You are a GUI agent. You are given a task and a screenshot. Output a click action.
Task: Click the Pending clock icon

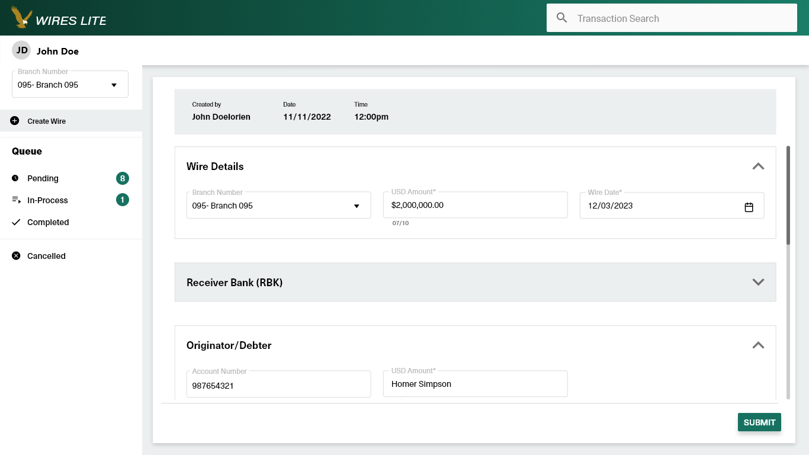click(15, 178)
